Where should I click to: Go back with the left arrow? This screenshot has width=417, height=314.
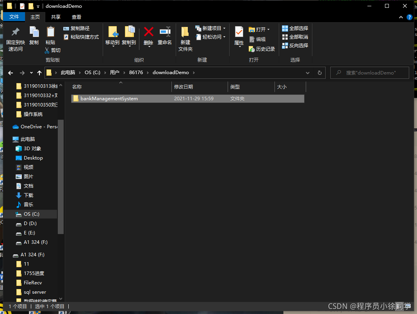click(x=11, y=73)
